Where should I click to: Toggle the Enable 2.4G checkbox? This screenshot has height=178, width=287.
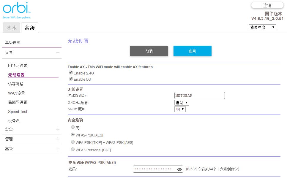pyautogui.click(x=71, y=73)
